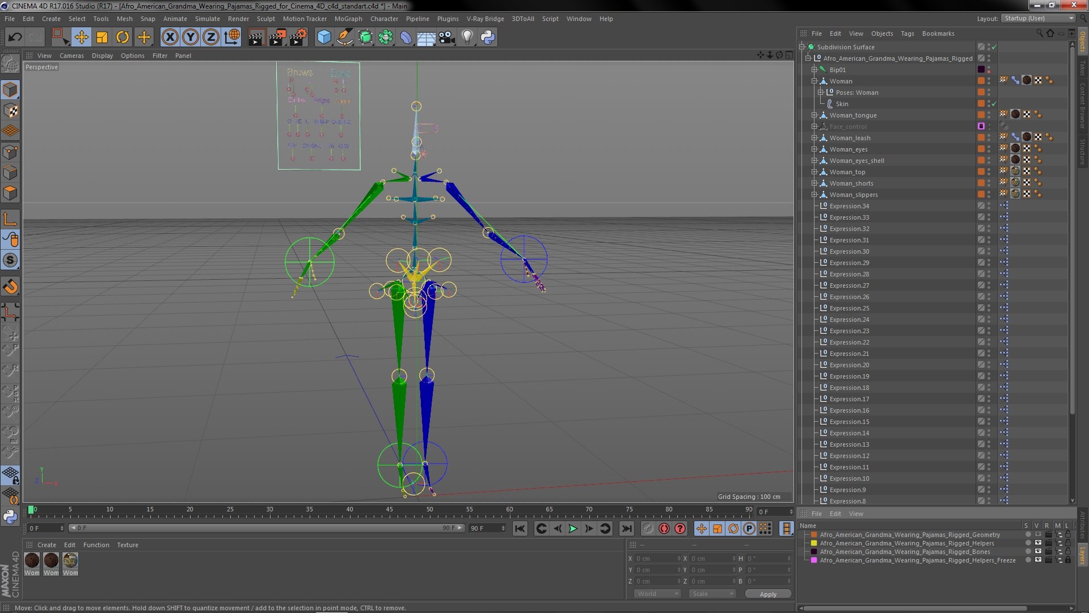This screenshot has height=613, width=1089.
Task: Render the active view
Action: 256,37
